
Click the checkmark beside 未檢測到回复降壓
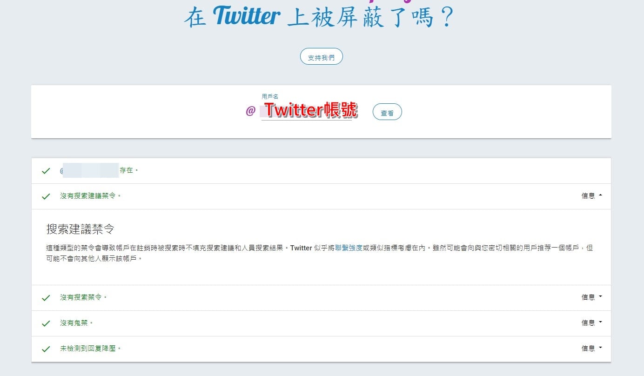coord(46,349)
